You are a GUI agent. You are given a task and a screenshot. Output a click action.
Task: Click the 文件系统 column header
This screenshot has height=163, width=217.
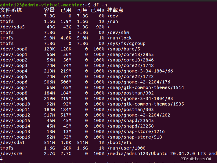point(11,10)
